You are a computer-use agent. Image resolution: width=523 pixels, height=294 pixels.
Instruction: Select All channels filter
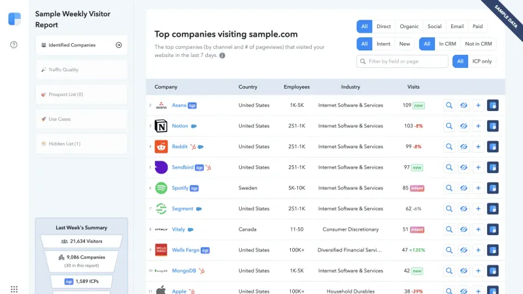point(364,26)
